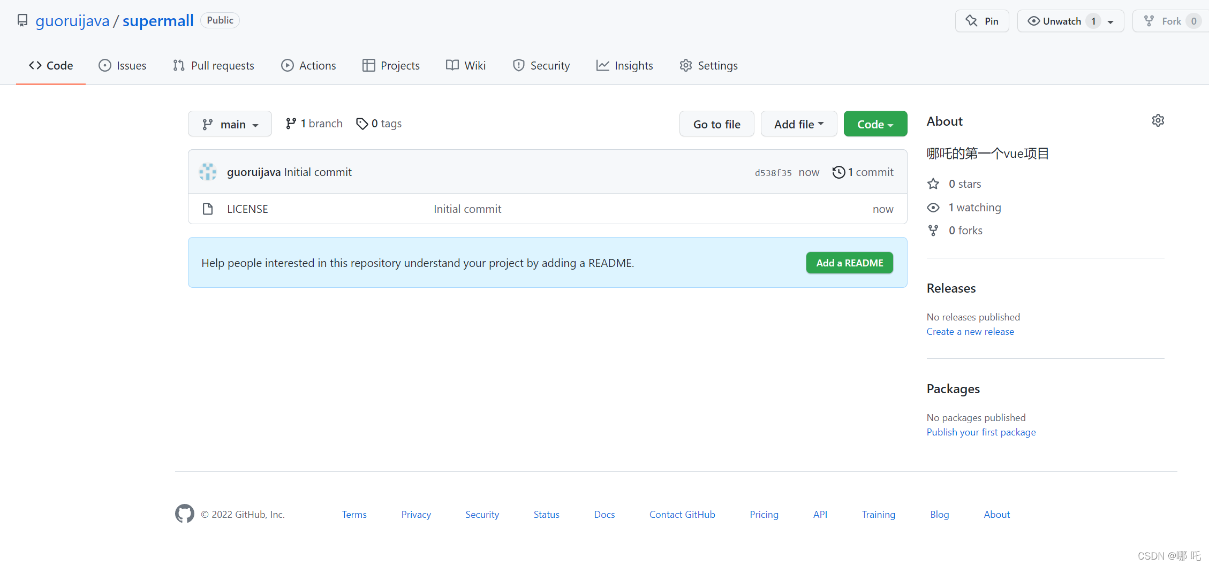Expand the Unwatch dropdown arrow
The width and height of the screenshot is (1209, 566).
(x=1110, y=21)
